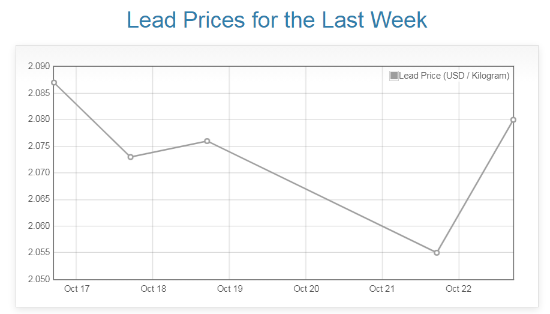
Task: Select the data point at 2.076
Action: coord(207,141)
